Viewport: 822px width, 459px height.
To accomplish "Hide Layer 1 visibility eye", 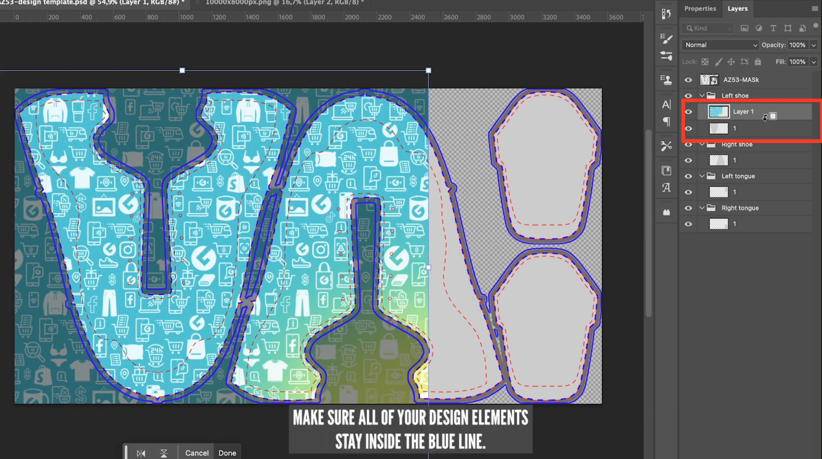I will 688,111.
